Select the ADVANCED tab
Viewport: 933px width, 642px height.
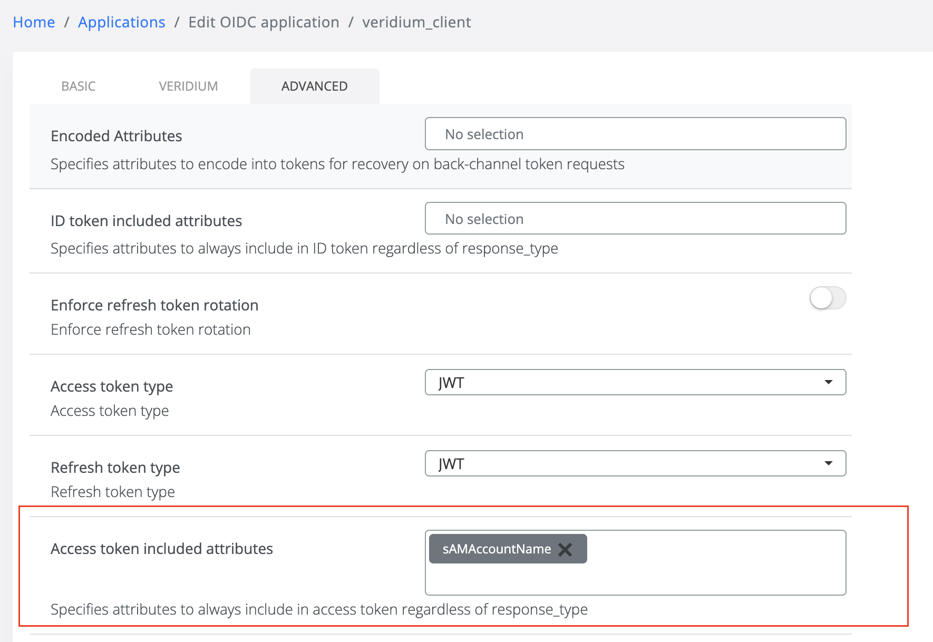[x=314, y=86]
